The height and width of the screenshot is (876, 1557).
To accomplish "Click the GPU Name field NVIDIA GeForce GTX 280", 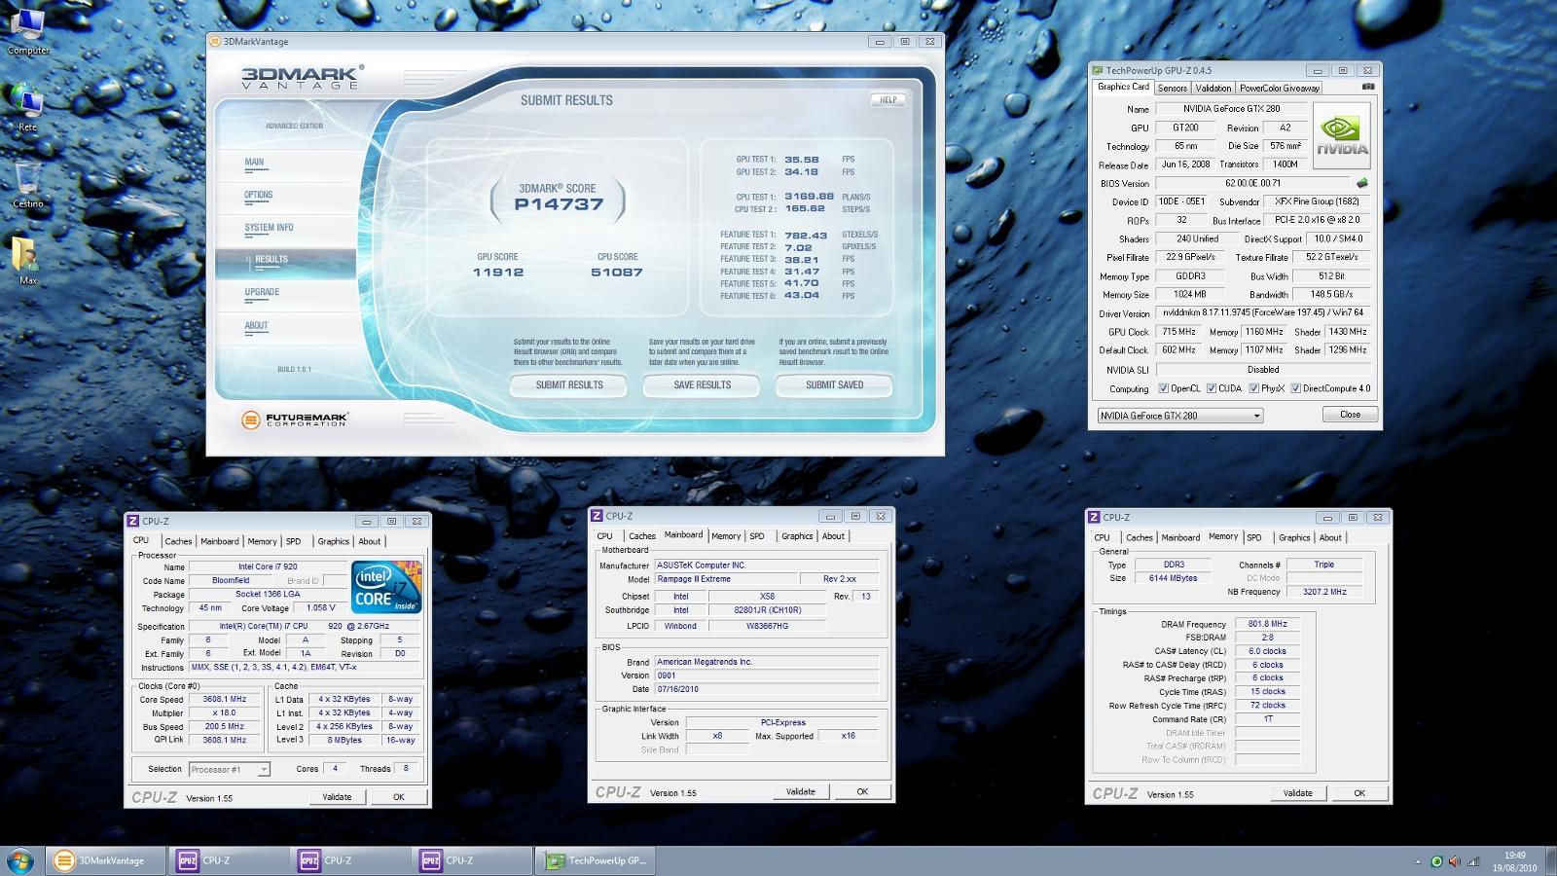I will [1232, 109].
